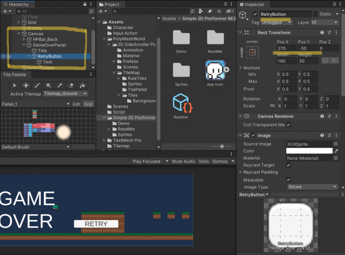Toggle the RetryButton active checkbox in Inspector
The image size is (345, 255).
(x=255, y=14)
